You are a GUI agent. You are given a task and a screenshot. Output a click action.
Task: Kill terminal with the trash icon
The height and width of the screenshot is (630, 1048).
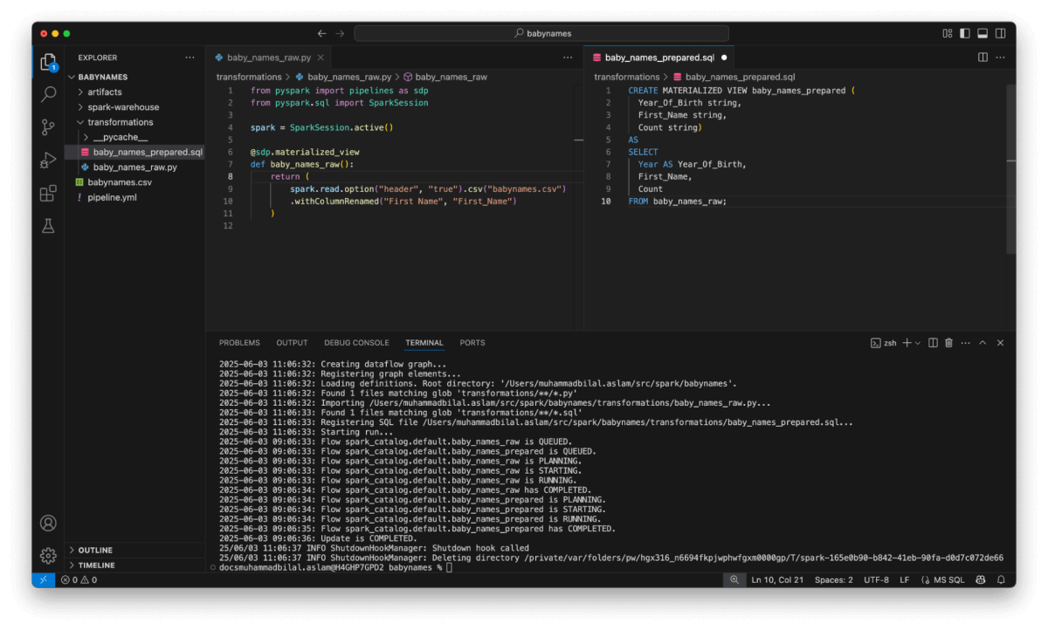[948, 343]
